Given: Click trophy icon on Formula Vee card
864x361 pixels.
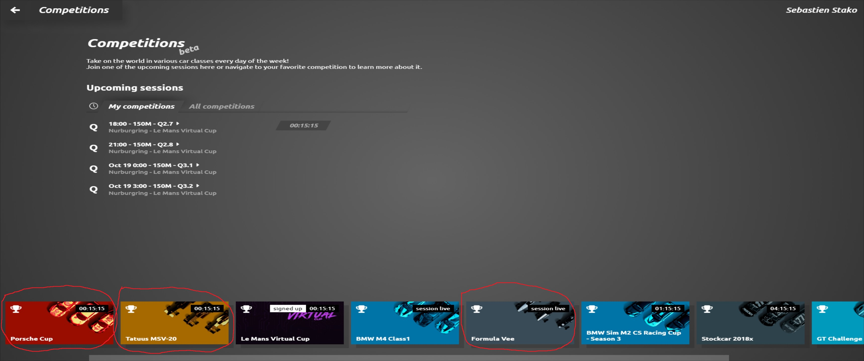Looking at the screenshot, I should 476,309.
